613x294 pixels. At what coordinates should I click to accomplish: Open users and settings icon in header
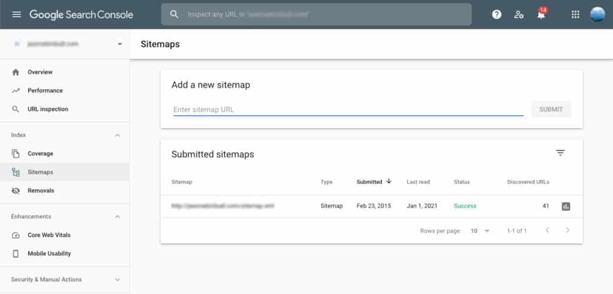pos(519,15)
